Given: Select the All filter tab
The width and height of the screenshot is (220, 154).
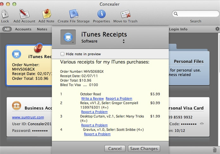Looking at the screenshot, I should [x=7, y=29].
